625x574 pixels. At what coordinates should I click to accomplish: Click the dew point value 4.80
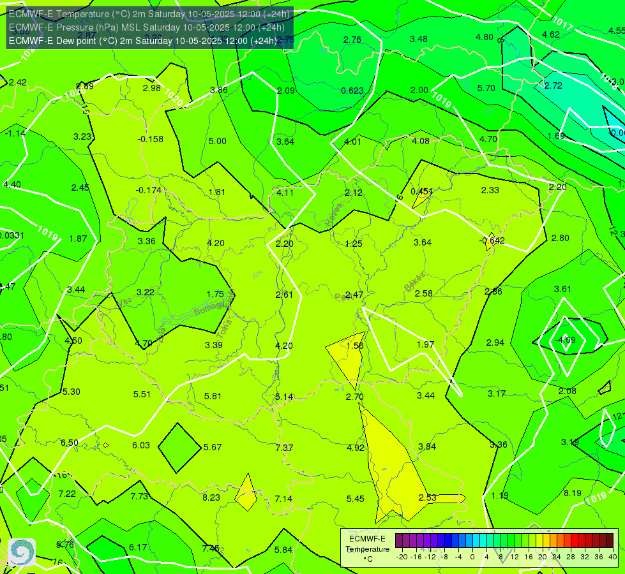(x=485, y=37)
